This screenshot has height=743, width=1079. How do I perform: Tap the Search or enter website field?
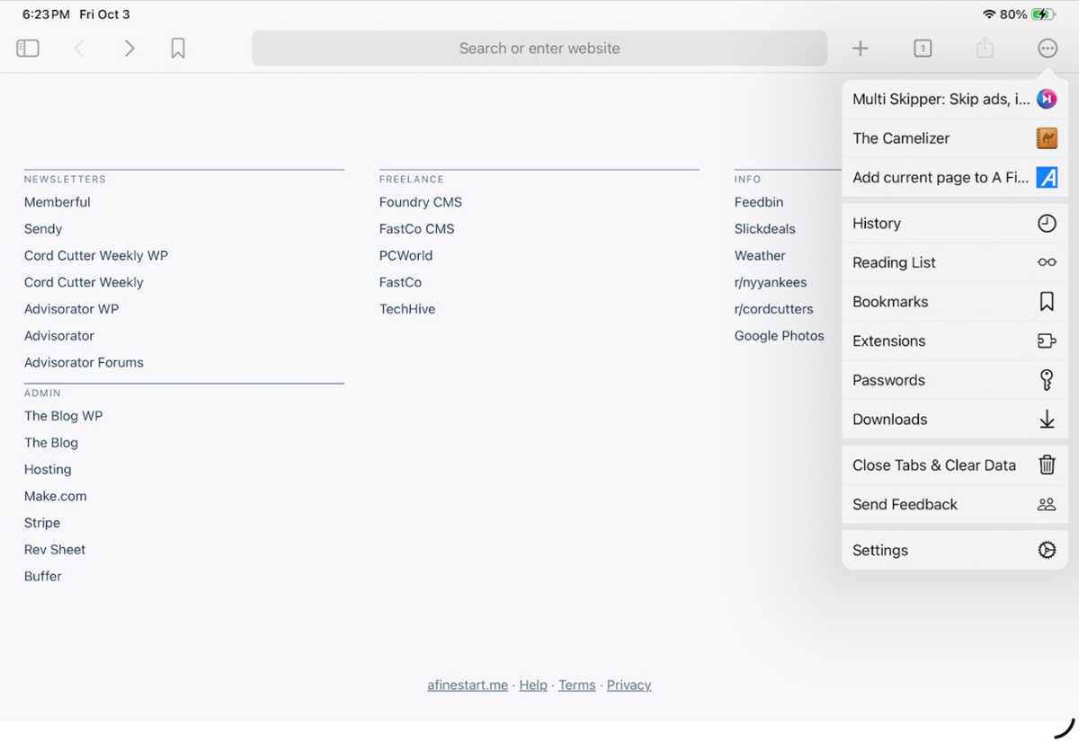[539, 48]
